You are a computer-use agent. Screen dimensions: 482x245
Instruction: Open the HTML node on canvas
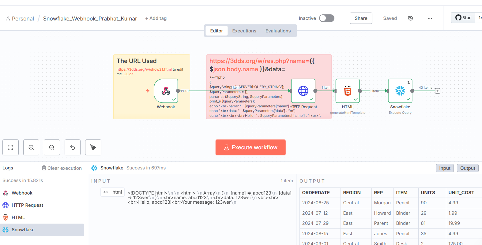click(x=348, y=91)
